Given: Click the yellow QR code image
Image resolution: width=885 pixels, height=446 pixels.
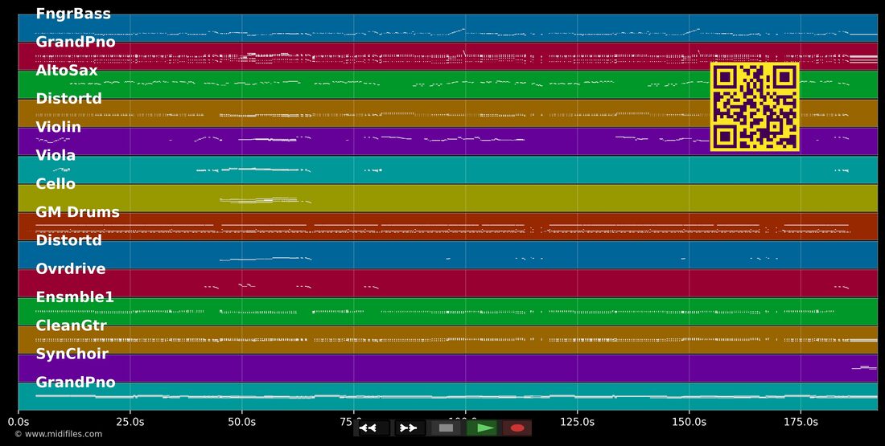Looking at the screenshot, I should click(x=755, y=107).
